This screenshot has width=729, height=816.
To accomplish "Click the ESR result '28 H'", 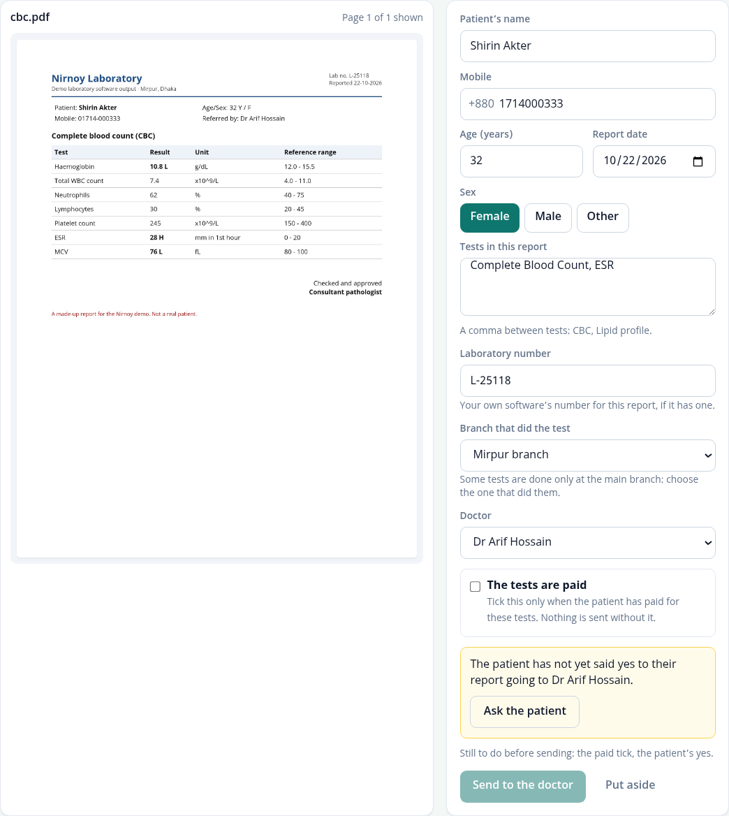I will coord(156,238).
